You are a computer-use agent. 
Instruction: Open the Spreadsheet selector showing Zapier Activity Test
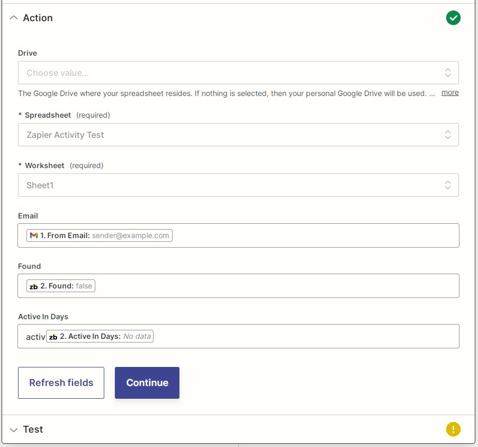[238, 134]
